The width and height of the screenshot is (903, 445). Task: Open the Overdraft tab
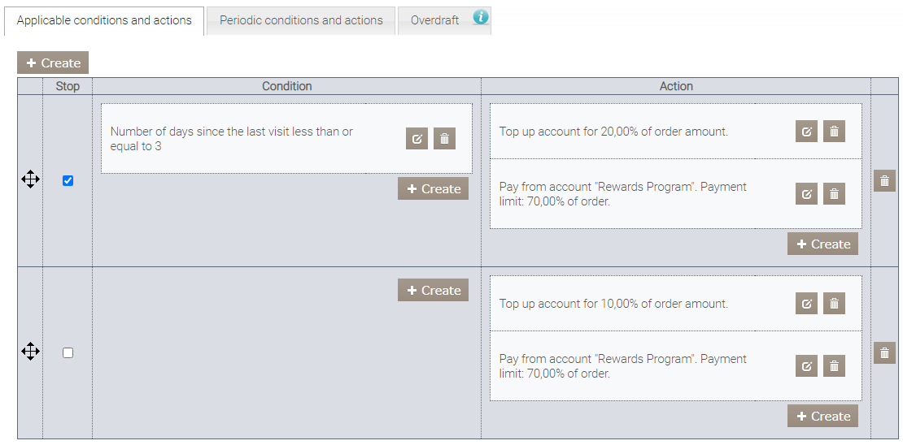434,20
